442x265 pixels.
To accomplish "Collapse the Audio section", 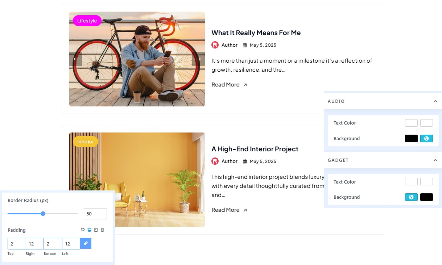I will pyautogui.click(x=435, y=101).
